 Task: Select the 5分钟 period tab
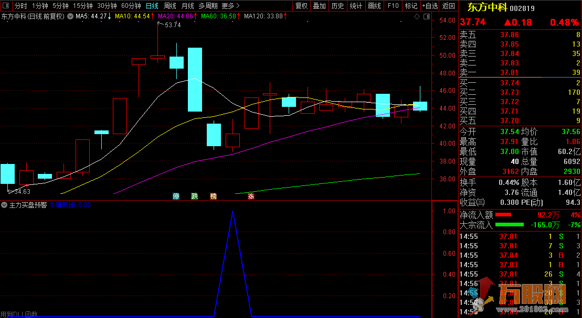[x=60, y=6]
